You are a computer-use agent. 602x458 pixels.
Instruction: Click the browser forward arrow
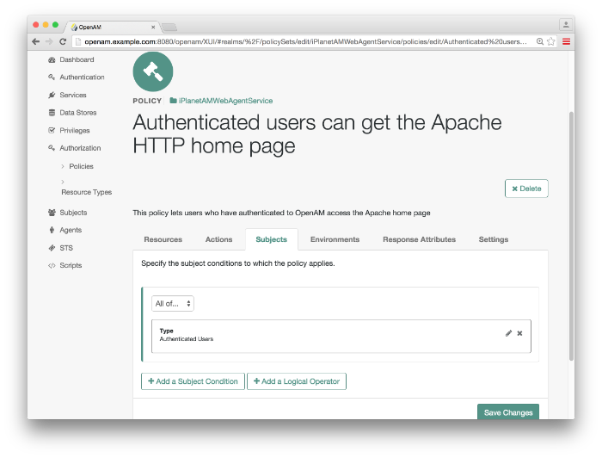49,41
